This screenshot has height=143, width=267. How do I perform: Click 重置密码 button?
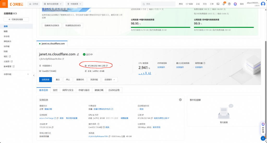pyautogui.click(x=80, y=80)
